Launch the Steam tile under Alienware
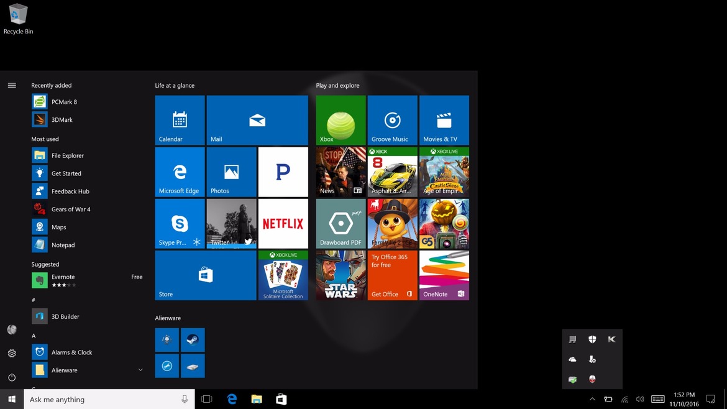727x409 pixels. [x=193, y=340]
